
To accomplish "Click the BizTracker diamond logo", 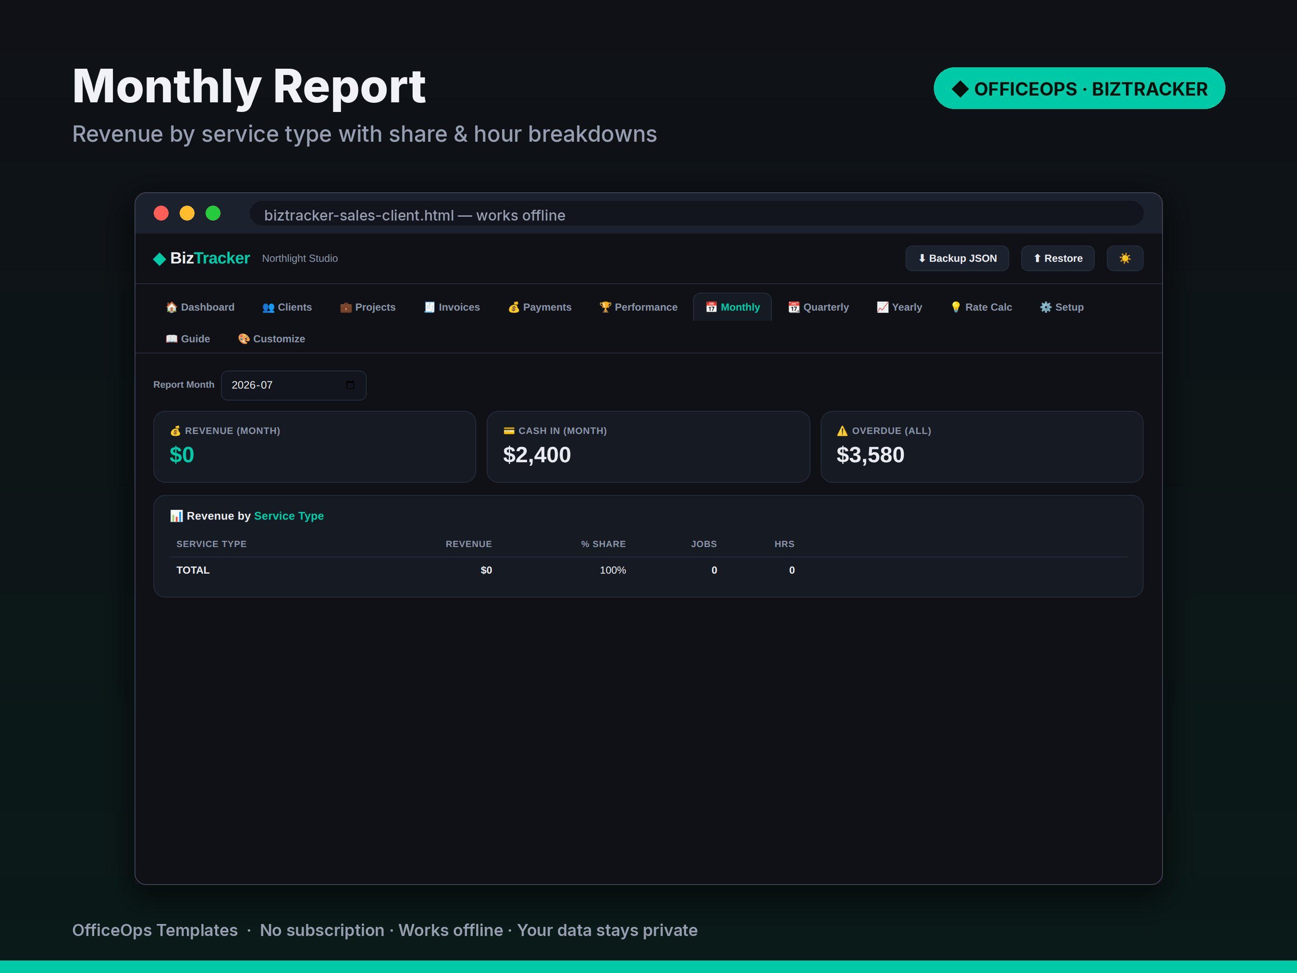I will 159,259.
